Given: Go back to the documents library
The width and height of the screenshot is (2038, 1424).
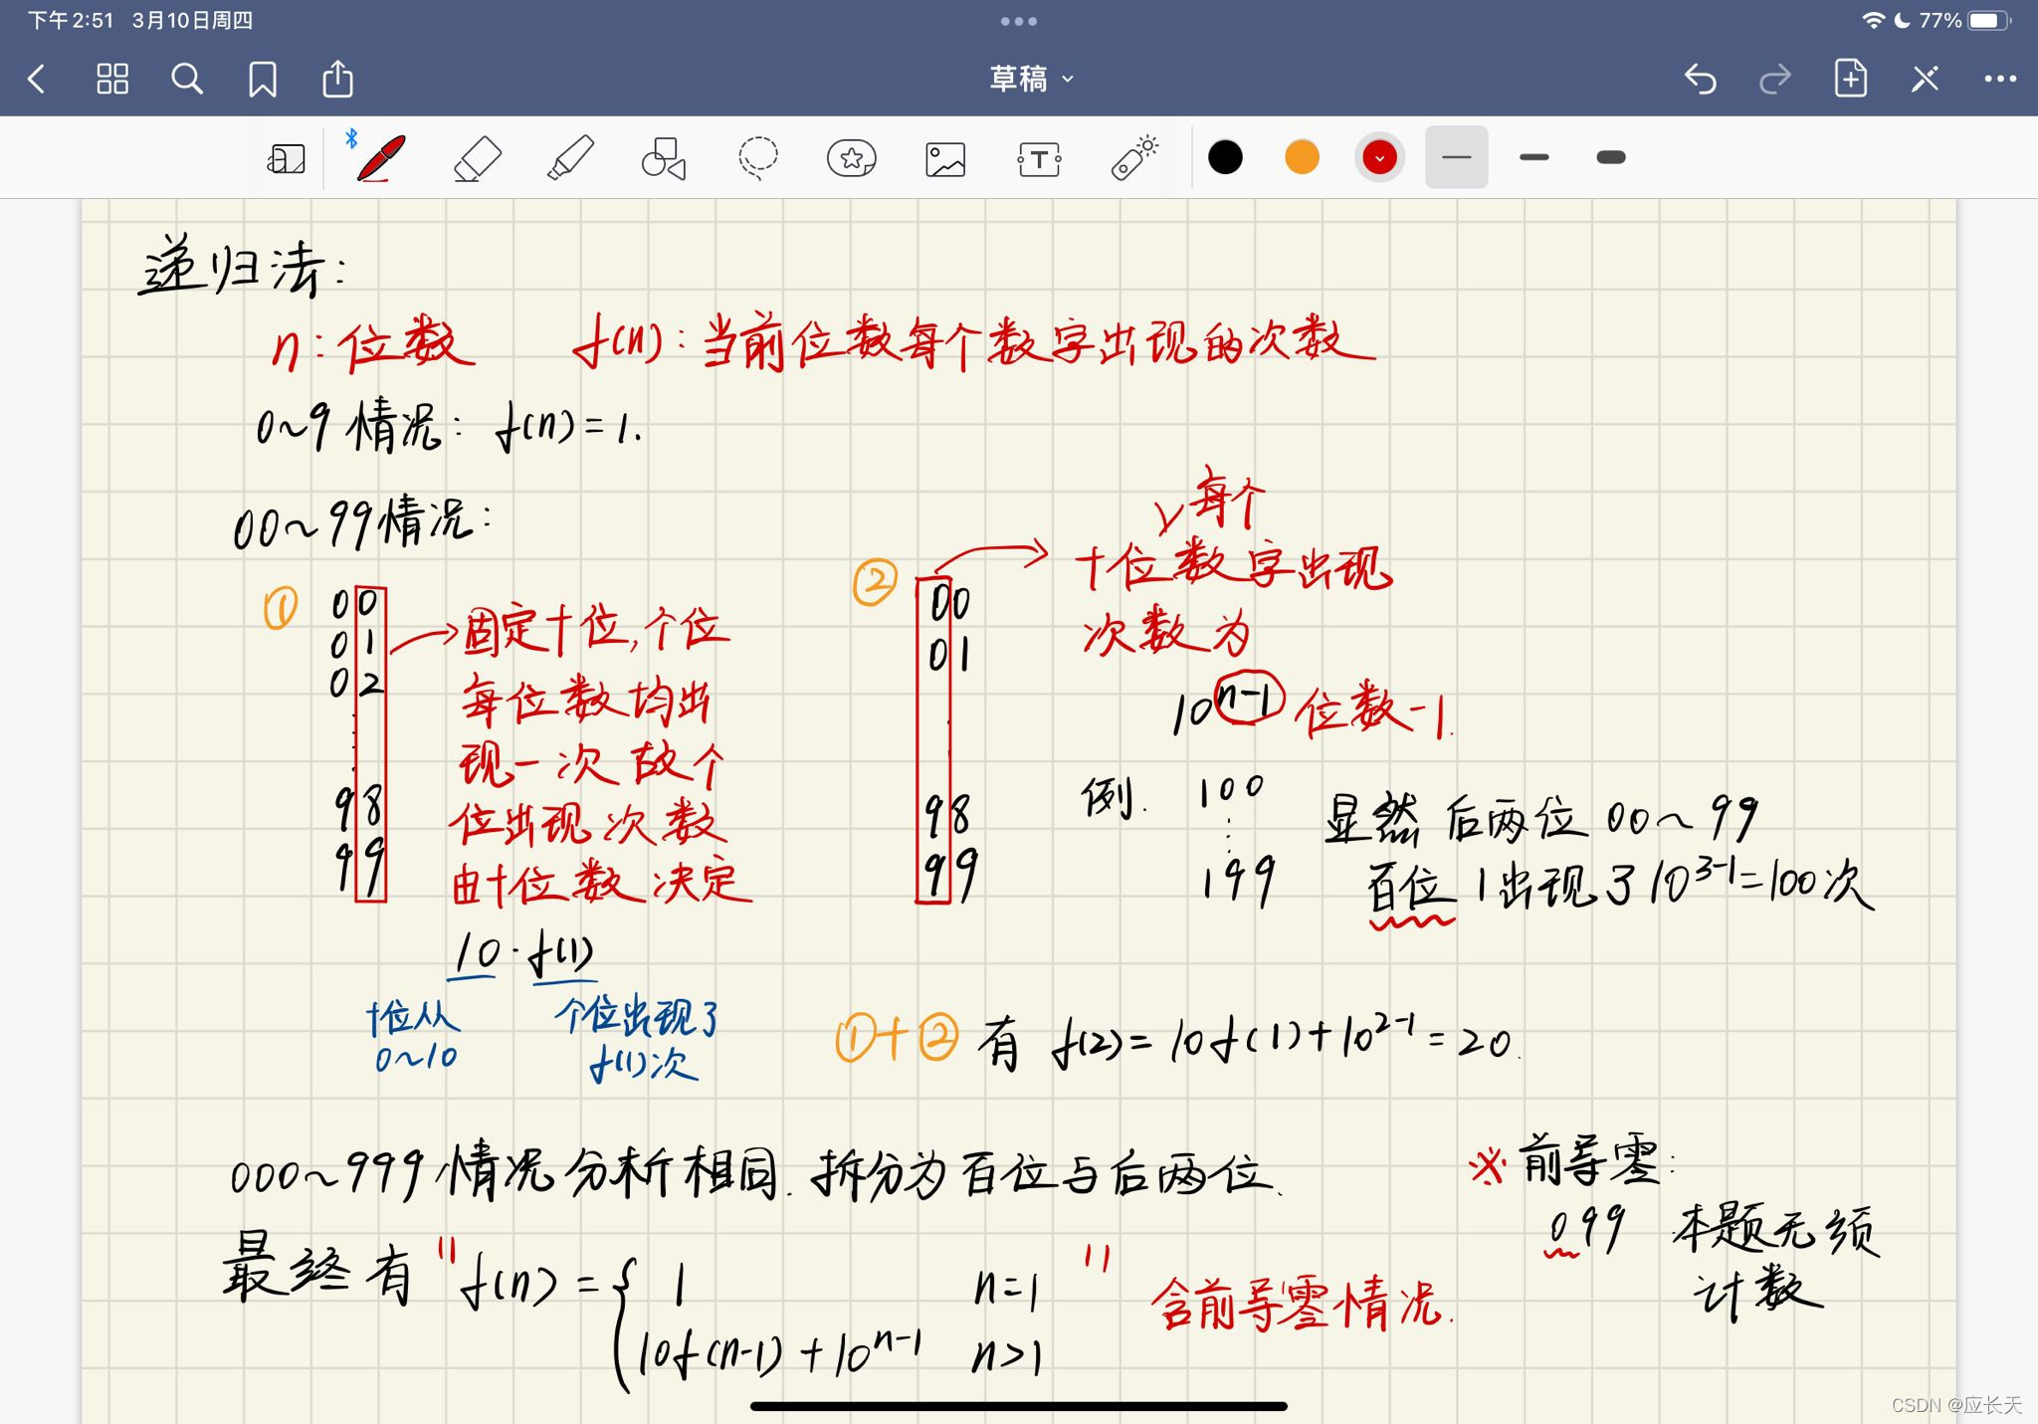Looking at the screenshot, I should pyautogui.click(x=37, y=79).
